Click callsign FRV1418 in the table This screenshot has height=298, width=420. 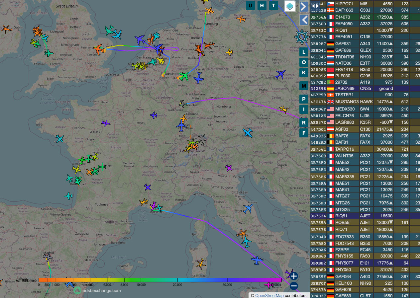tap(345, 70)
